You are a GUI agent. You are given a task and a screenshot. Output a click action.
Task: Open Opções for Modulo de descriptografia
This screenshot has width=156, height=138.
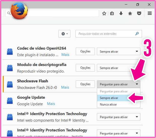[85, 68]
